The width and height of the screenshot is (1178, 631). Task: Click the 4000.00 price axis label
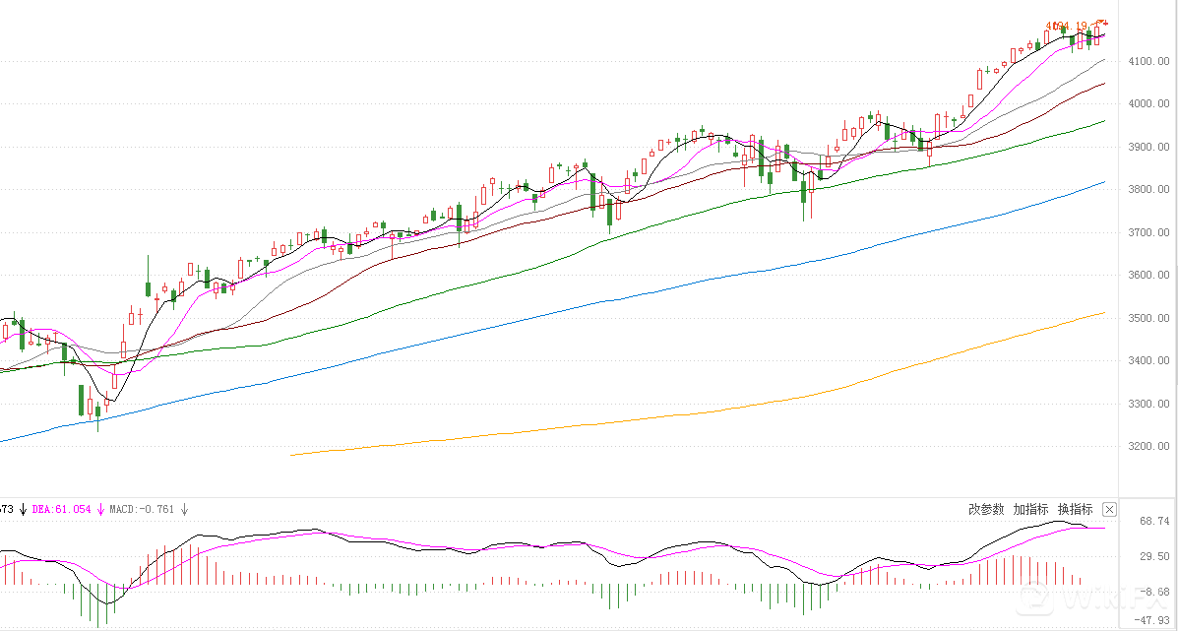[x=1149, y=103]
